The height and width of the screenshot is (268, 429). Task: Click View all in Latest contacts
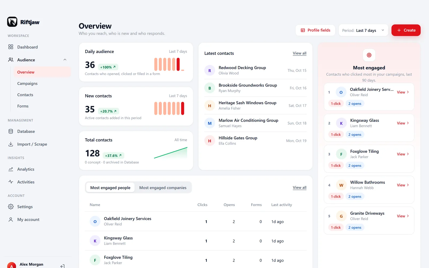(299, 53)
